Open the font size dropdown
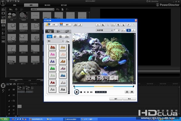The image size is (181, 121). tap(117, 30)
